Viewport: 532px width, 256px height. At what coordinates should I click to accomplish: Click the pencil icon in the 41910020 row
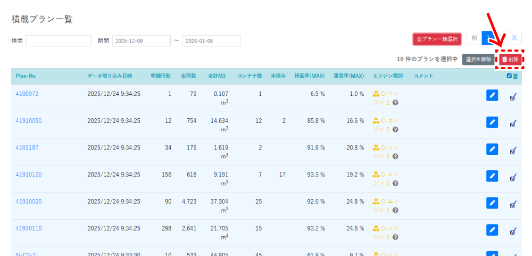(492, 203)
